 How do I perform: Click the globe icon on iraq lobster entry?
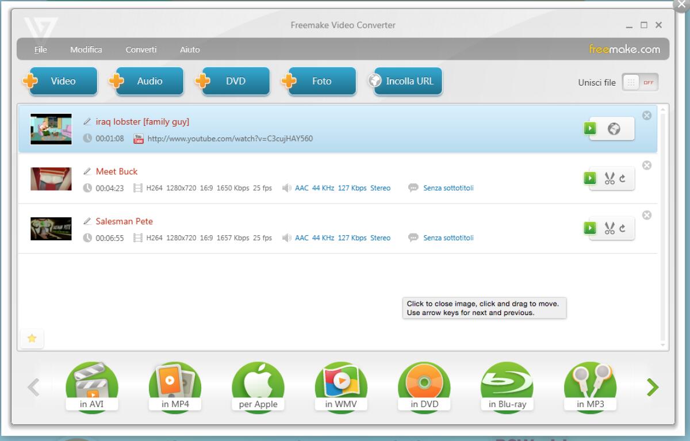pos(614,128)
